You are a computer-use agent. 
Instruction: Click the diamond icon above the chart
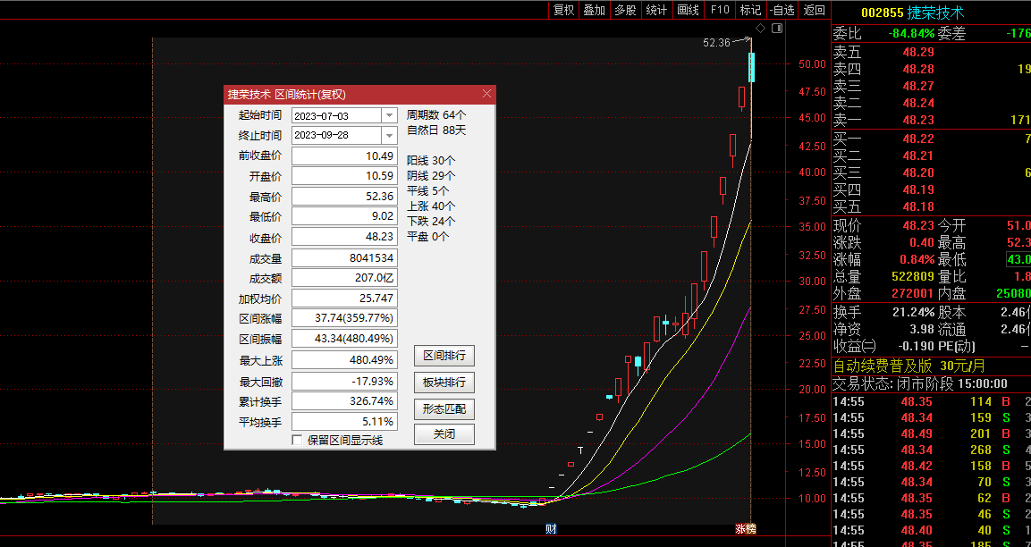click(x=759, y=29)
